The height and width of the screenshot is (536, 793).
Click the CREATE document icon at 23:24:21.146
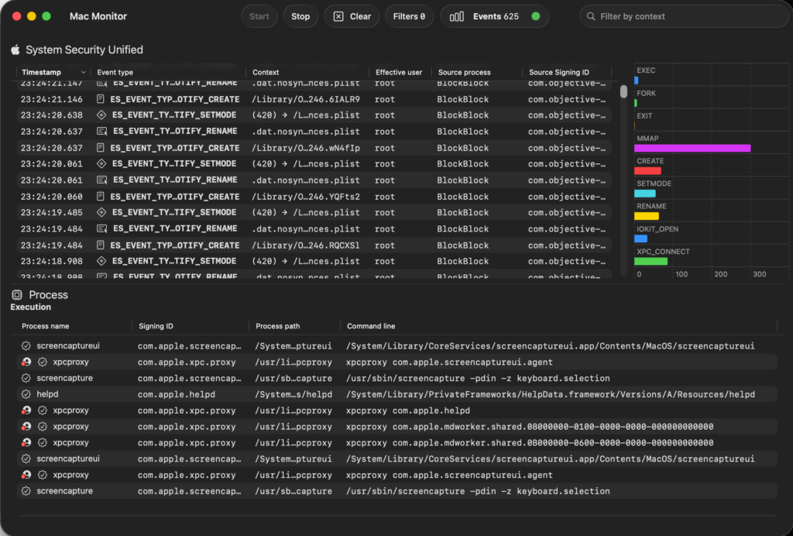tap(100, 99)
